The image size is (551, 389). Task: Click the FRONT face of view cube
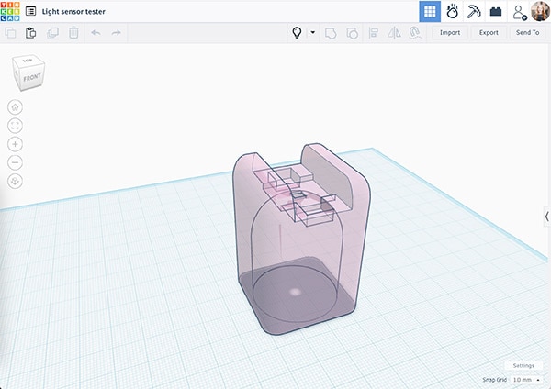30,78
